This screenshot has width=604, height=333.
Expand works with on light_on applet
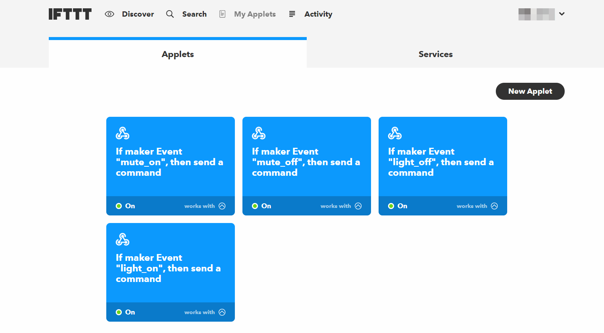coord(222,312)
